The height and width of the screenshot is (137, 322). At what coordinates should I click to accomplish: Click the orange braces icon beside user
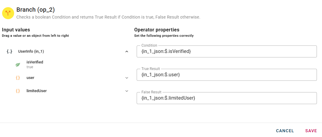pos(18,78)
